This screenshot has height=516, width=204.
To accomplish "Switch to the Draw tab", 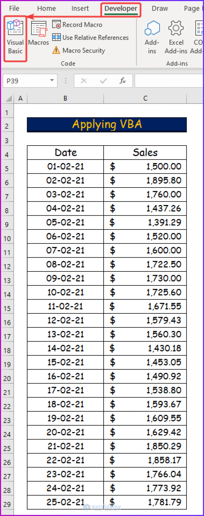I will pyautogui.click(x=160, y=8).
